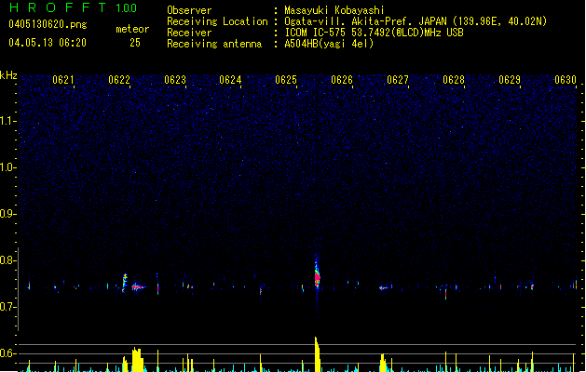Click the meteor count value 25
Screen dimensions: 586x372
click(x=135, y=43)
